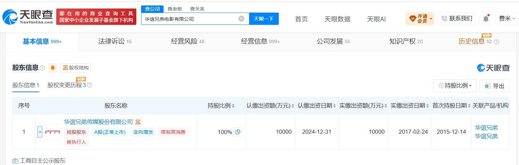Open the first 华谊兄弟 related product link
The width and height of the screenshot is (519, 165).
tap(486, 128)
